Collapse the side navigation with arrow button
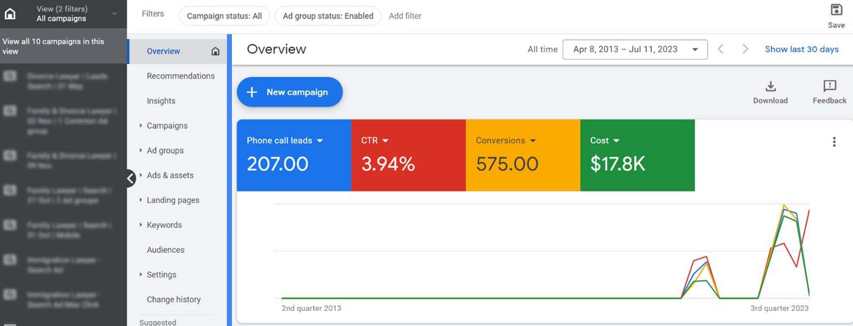This screenshot has width=853, height=326. (131, 178)
